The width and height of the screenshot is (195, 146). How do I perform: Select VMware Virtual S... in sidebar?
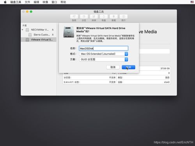coord(39,40)
